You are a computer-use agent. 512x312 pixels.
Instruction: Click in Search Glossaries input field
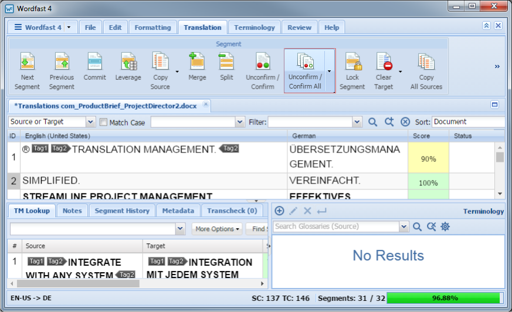335,226
